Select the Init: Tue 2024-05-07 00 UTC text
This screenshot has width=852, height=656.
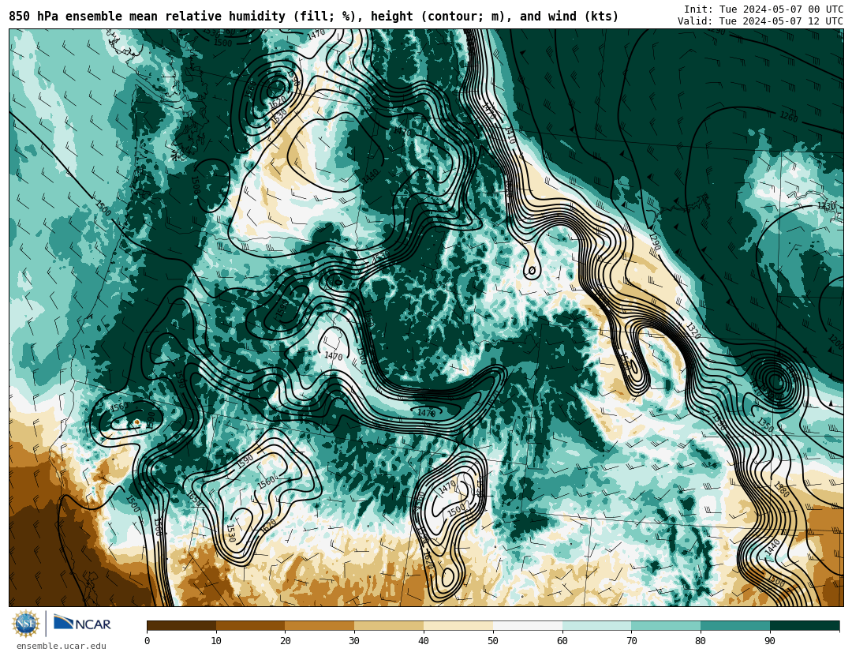[x=764, y=9]
